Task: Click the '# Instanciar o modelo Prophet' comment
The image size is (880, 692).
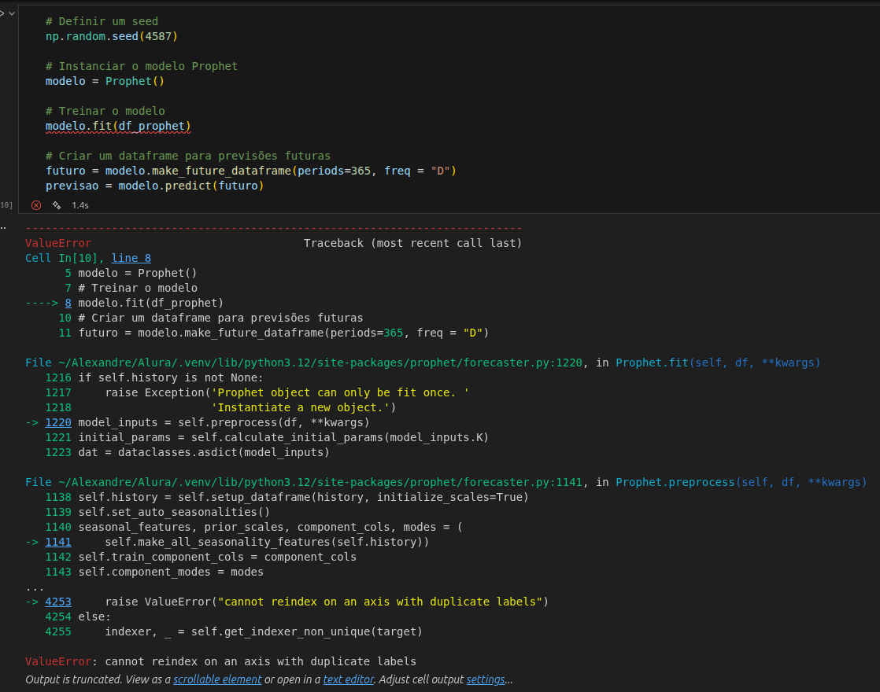Action: (x=142, y=66)
